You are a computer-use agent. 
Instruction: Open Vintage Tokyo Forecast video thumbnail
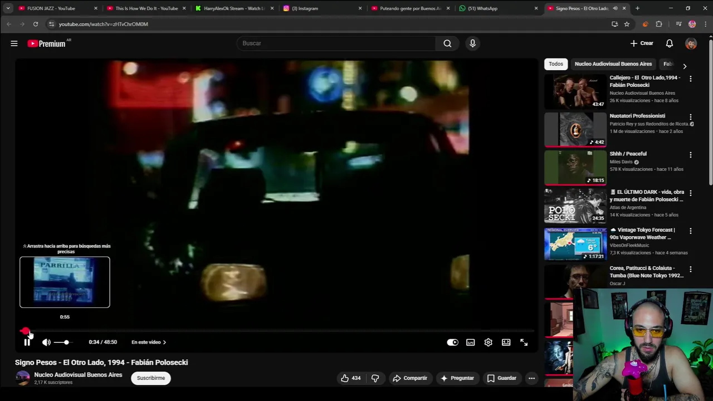tap(575, 243)
